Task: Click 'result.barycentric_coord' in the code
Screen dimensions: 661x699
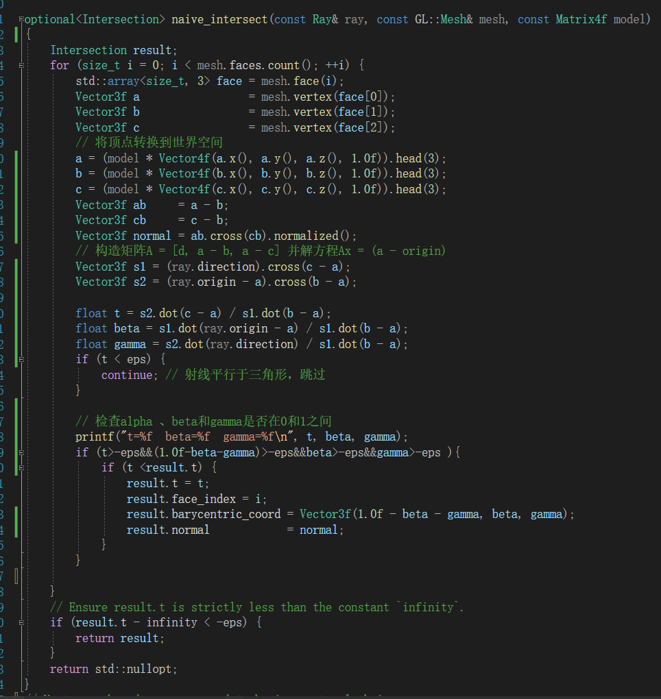Action: pyautogui.click(x=203, y=514)
